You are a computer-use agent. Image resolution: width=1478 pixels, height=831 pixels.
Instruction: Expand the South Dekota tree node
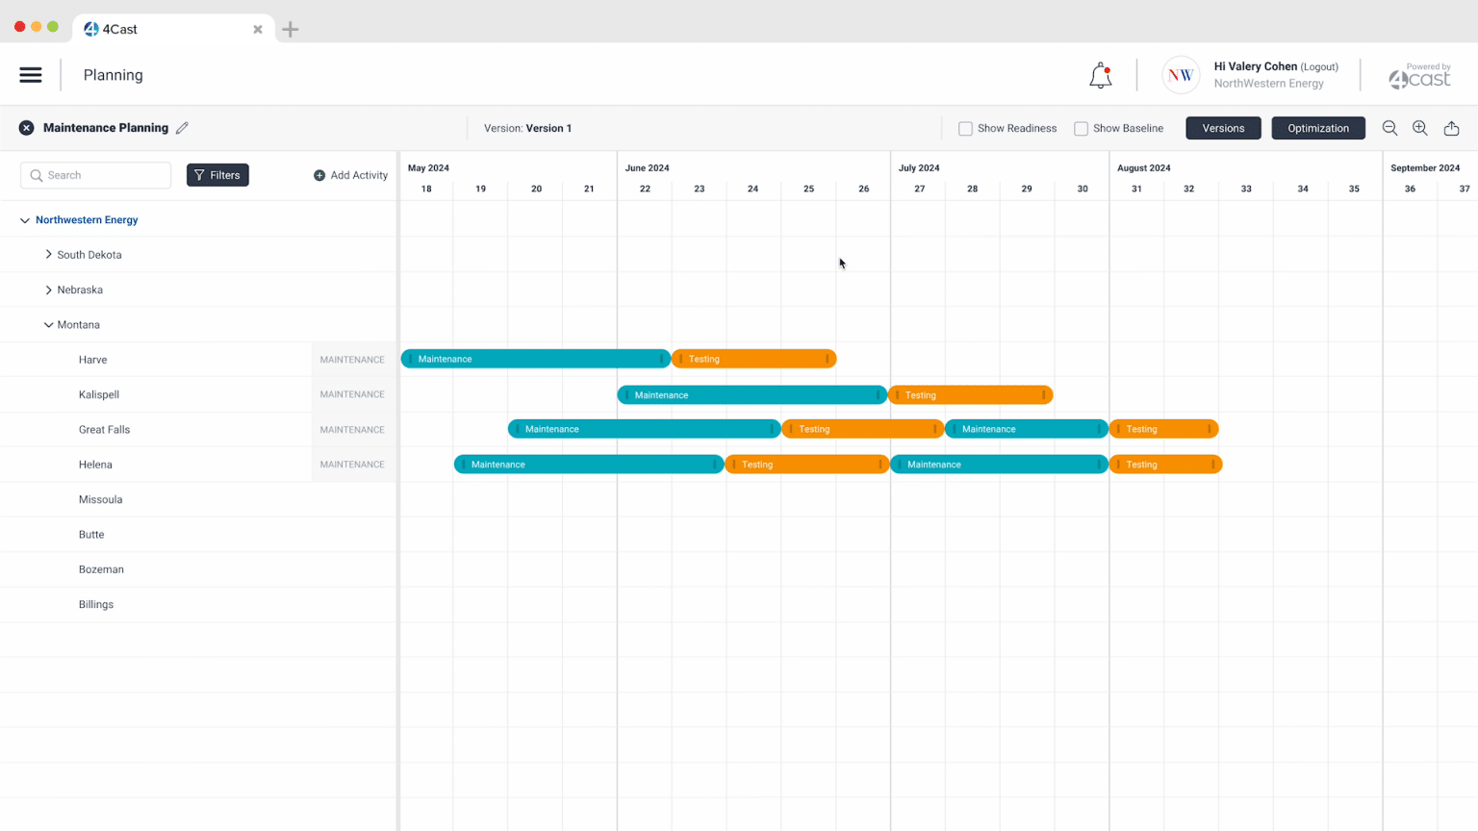[x=48, y=255]
